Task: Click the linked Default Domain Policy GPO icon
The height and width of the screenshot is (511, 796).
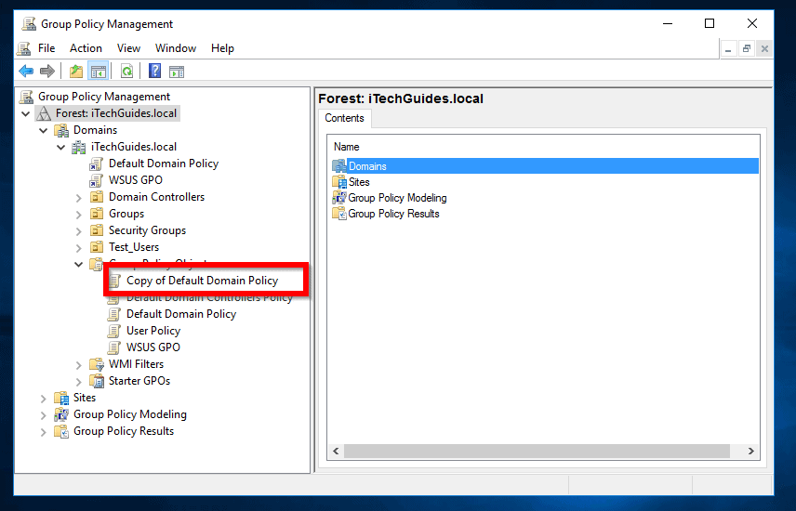Action: click(x=97, y=164)
